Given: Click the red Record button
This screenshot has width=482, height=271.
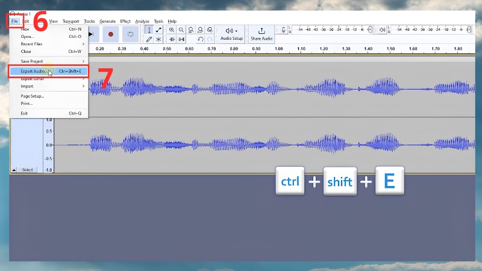Looking at the screenshot, I should pyautogui.click(x=111, y=34).
